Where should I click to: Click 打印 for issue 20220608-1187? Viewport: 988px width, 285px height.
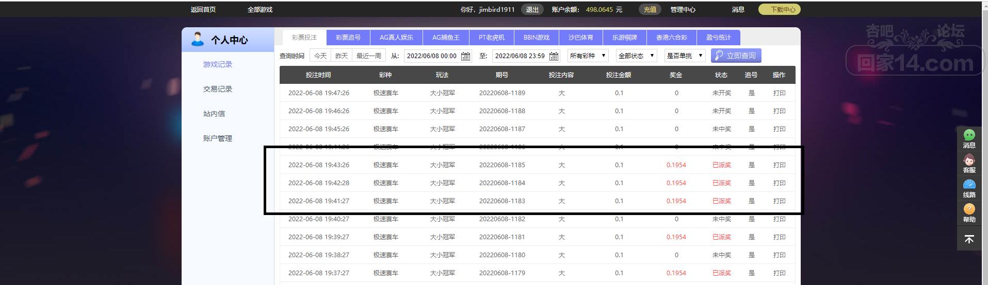click(x=779, y=129)
